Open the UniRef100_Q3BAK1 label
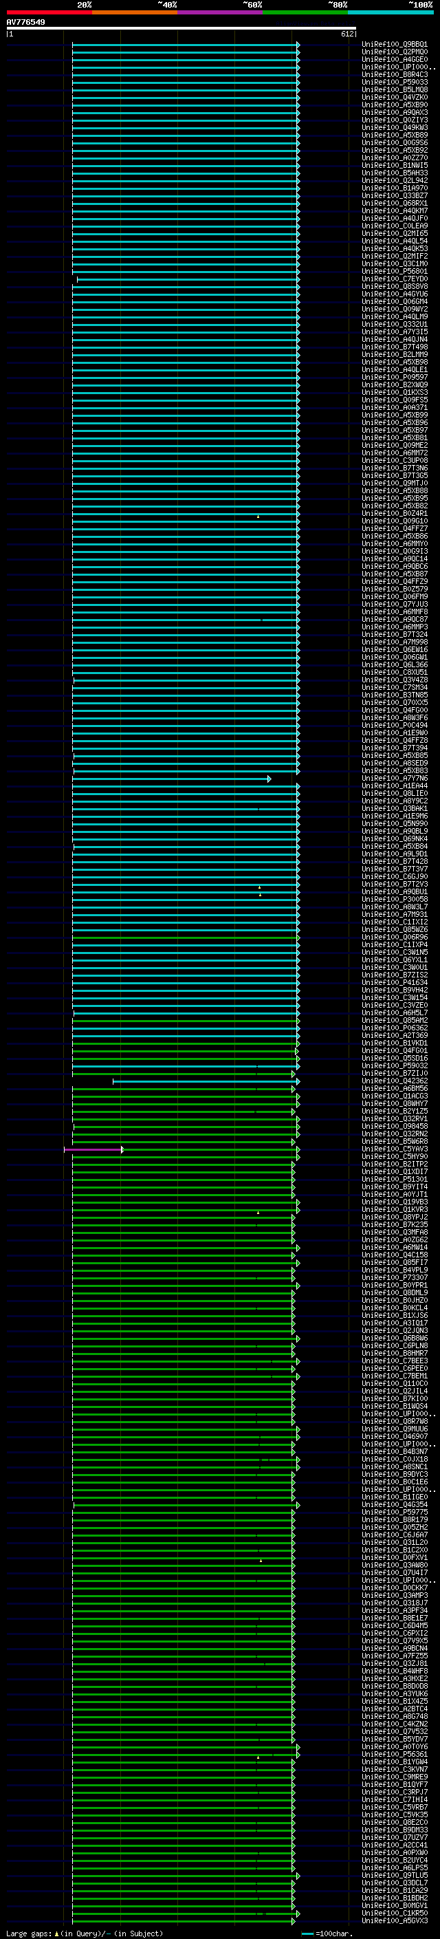This screenshot has width=440, height=1939. [395, 808]
